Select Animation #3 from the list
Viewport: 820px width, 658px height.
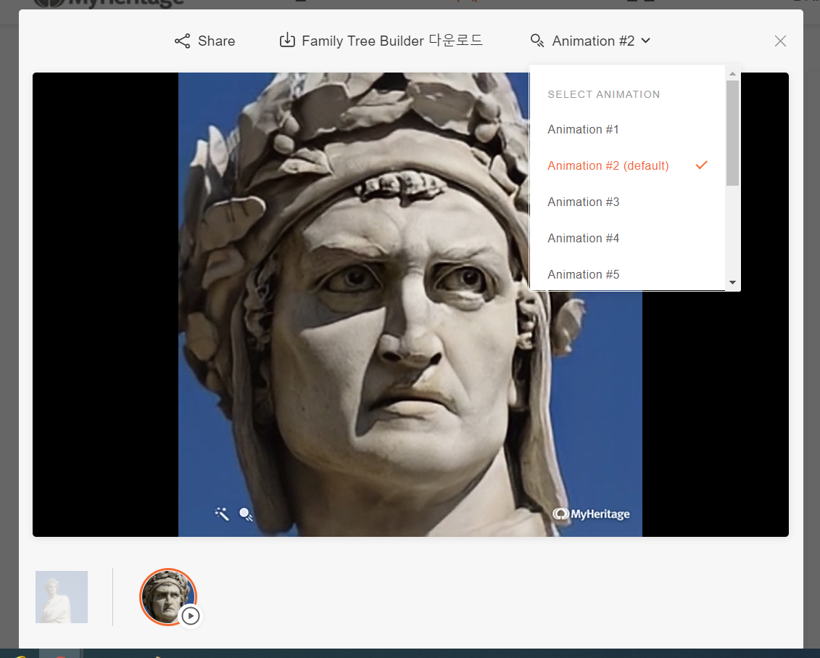(x=583, y=202)
